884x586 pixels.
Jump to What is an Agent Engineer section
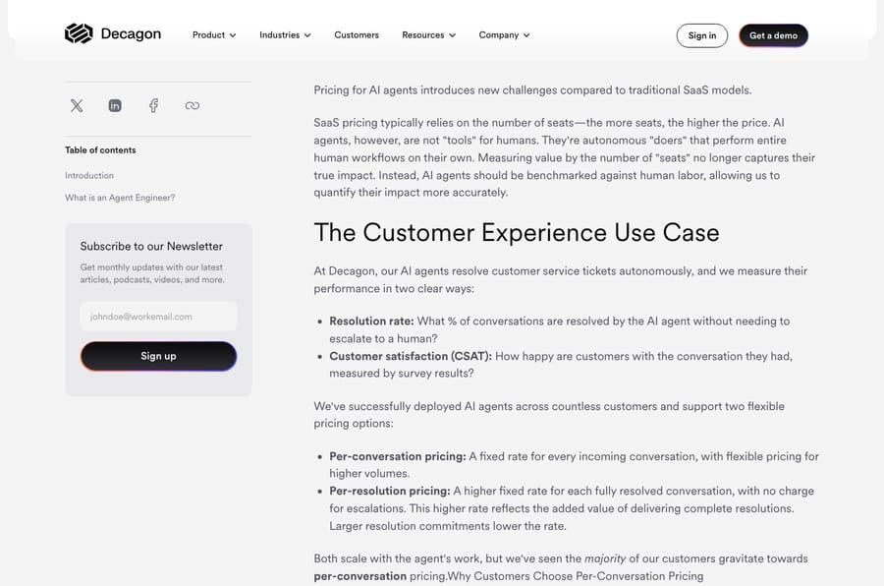pos(120,198)
